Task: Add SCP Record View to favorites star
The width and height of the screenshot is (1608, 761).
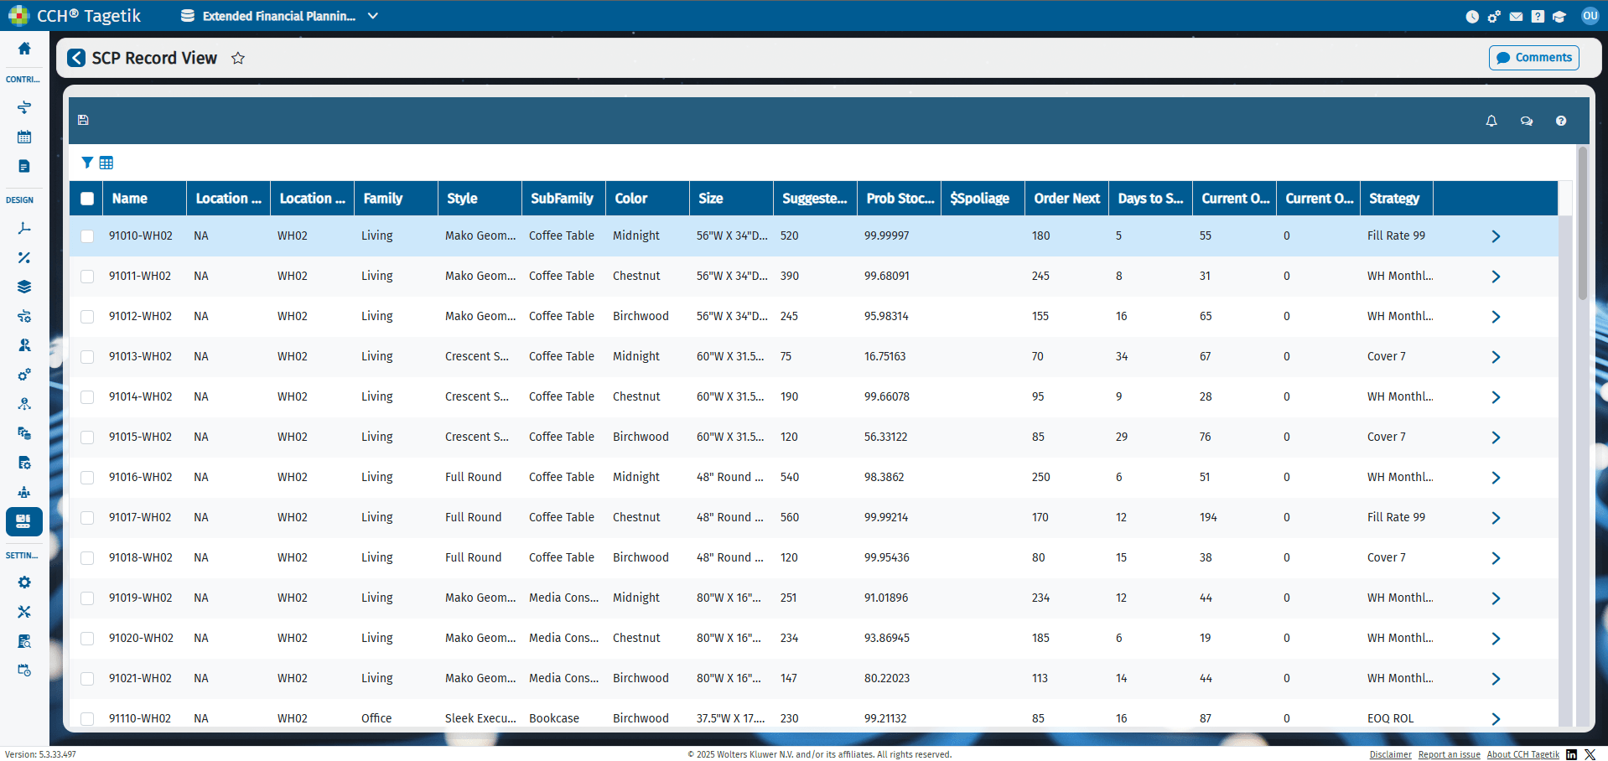Action: (238, 58)
